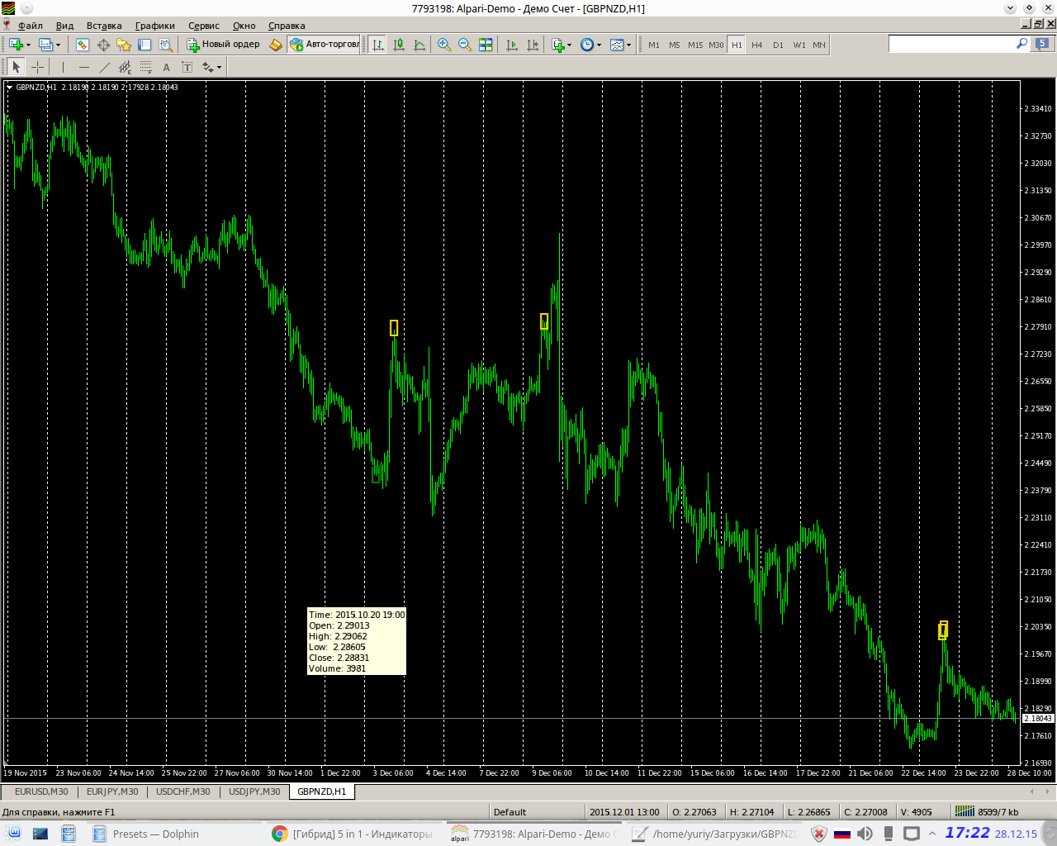Open the Справка menu

287,26
